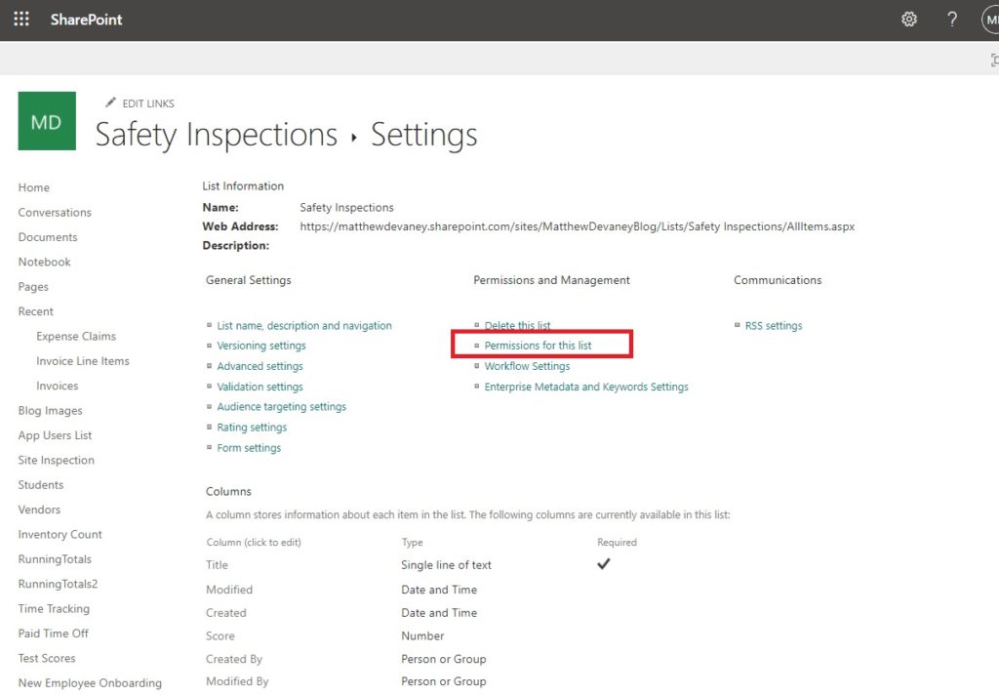Edit the Created column
Viewport: 999px width, 696px height.
click(226, 612)
